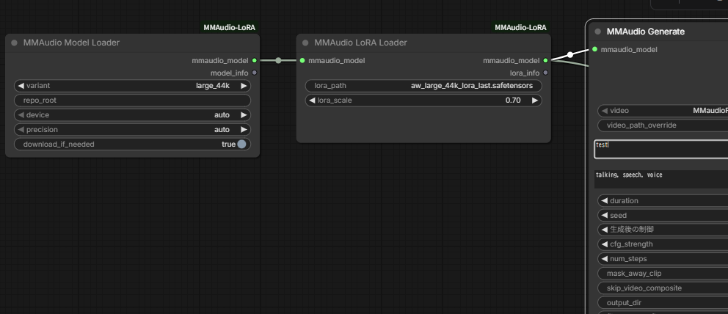The image size is (728, 314).
Task: Decrease lora_scale with the left arrow
Action: pyautogui.click(x=312, y=101)
